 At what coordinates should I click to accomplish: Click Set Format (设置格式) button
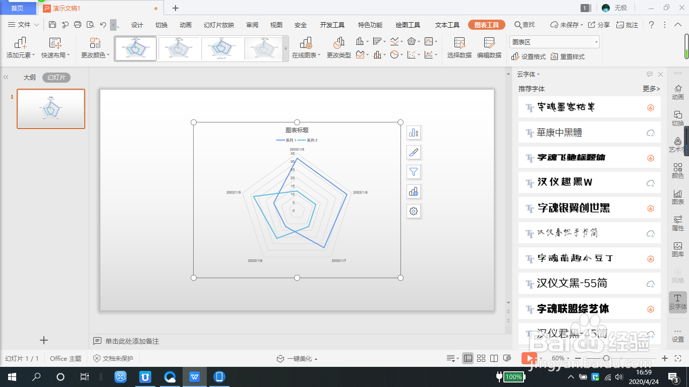529,57
